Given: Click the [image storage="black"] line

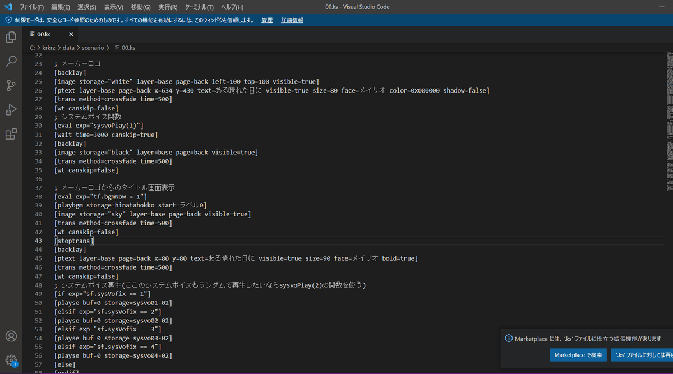Looking at the screenshot, I should pos(156,152).
